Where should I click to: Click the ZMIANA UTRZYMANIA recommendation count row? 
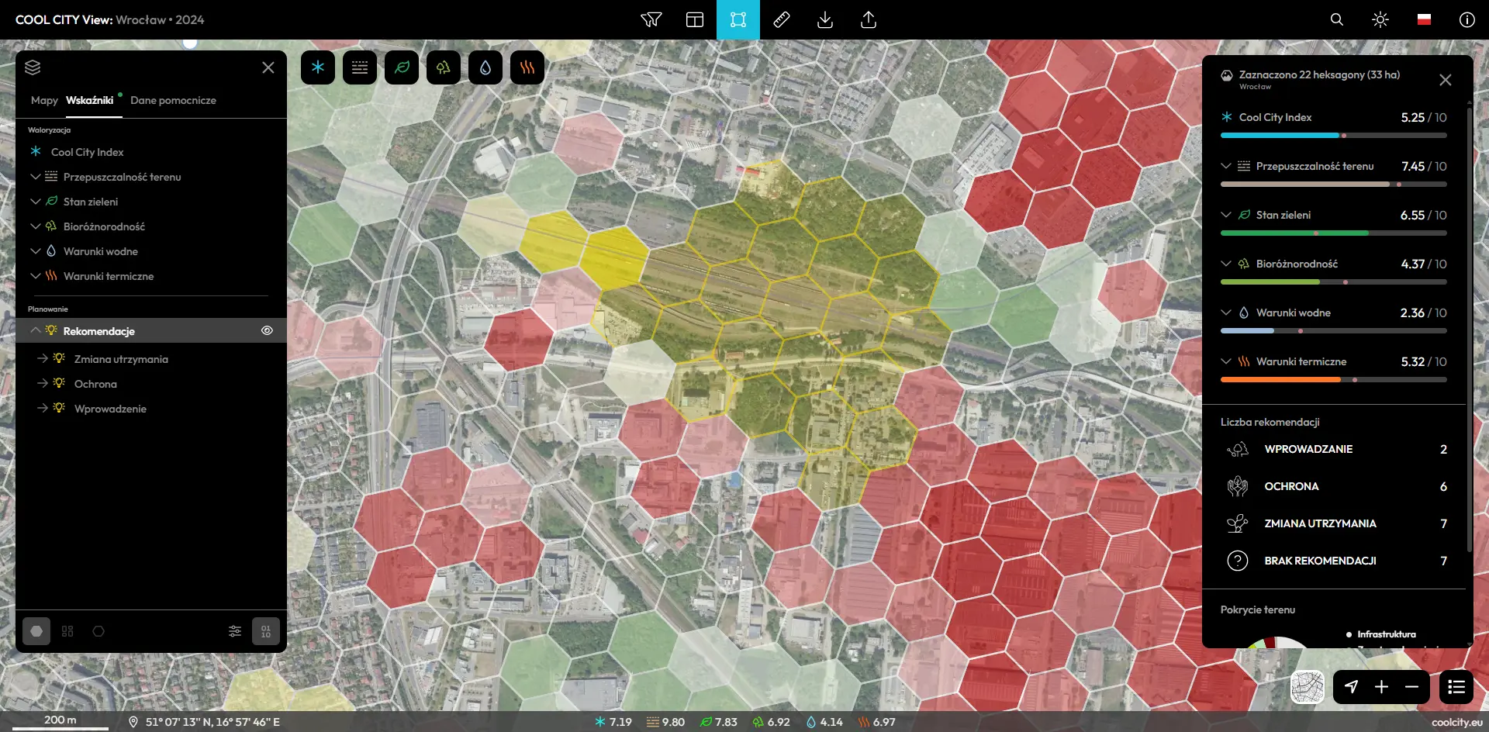click(x=1334, y=523)
